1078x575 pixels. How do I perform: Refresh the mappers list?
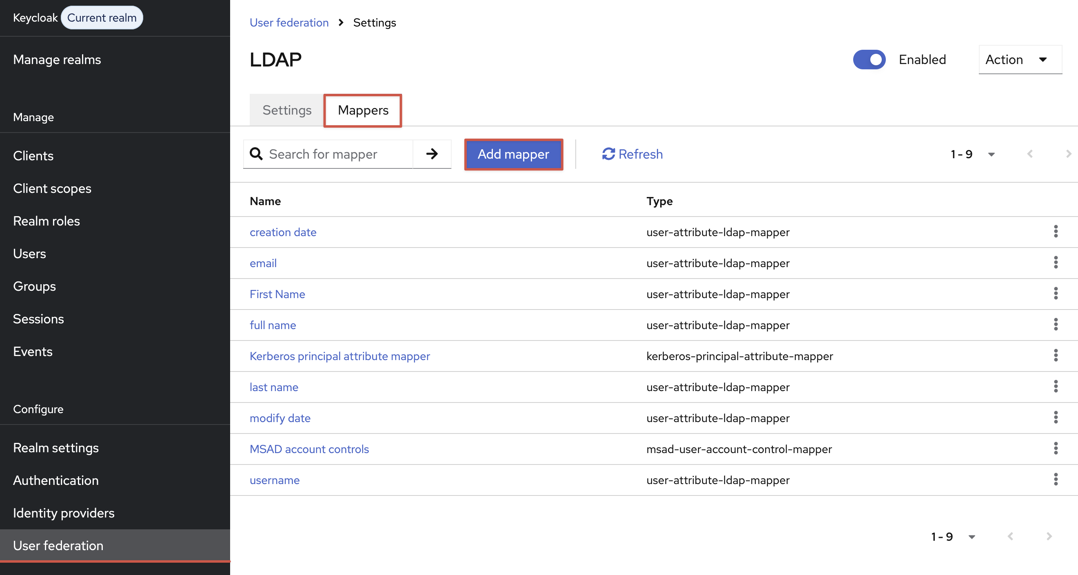pos(632,154)
